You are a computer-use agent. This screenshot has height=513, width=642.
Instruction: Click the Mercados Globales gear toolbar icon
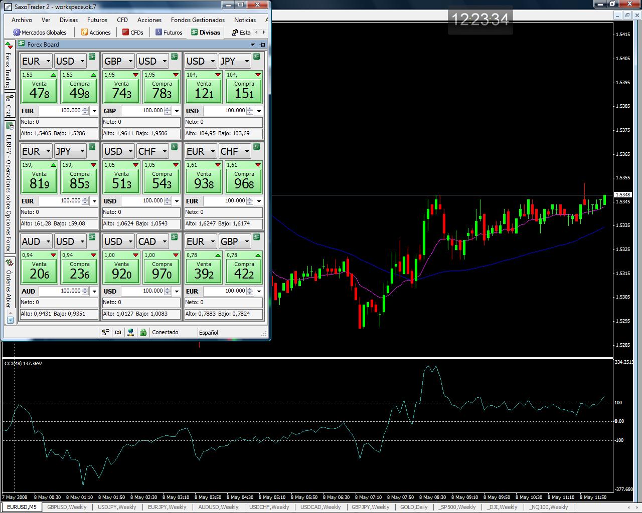tap(17, 33)
